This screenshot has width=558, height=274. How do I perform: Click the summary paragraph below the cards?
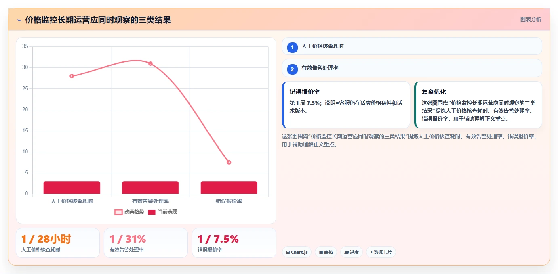point(411,140)
